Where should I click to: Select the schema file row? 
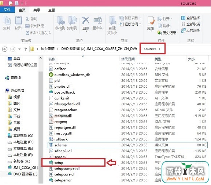(x=127, y=145)
